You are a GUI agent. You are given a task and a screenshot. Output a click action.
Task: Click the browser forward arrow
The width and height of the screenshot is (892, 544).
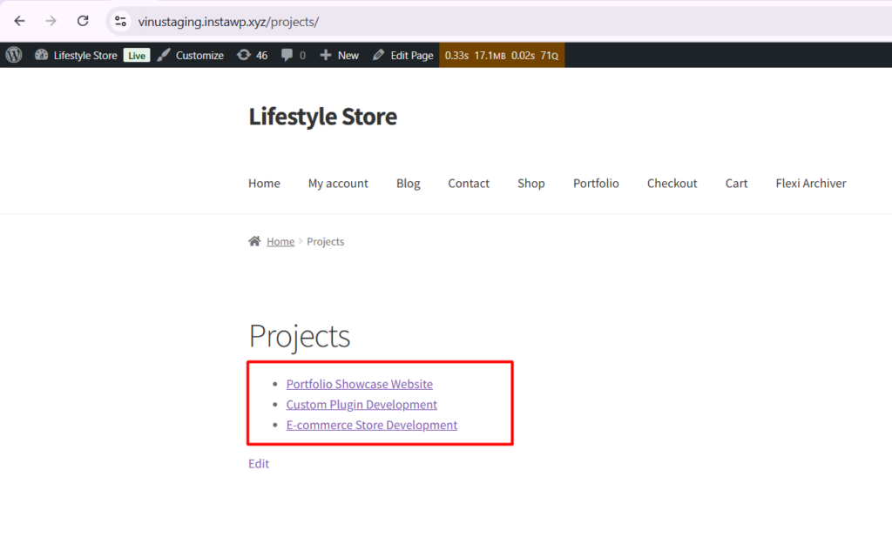[x=51, y=21]
